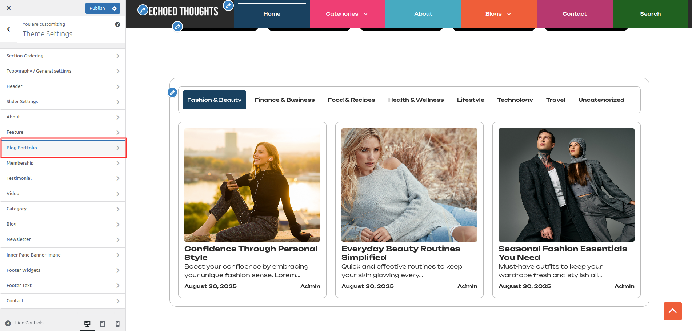Switch to tablet preview device icon

click(103, 323)
